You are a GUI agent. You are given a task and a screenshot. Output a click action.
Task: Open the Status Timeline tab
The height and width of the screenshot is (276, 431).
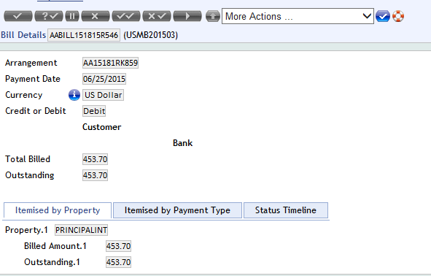pos(286,210)
